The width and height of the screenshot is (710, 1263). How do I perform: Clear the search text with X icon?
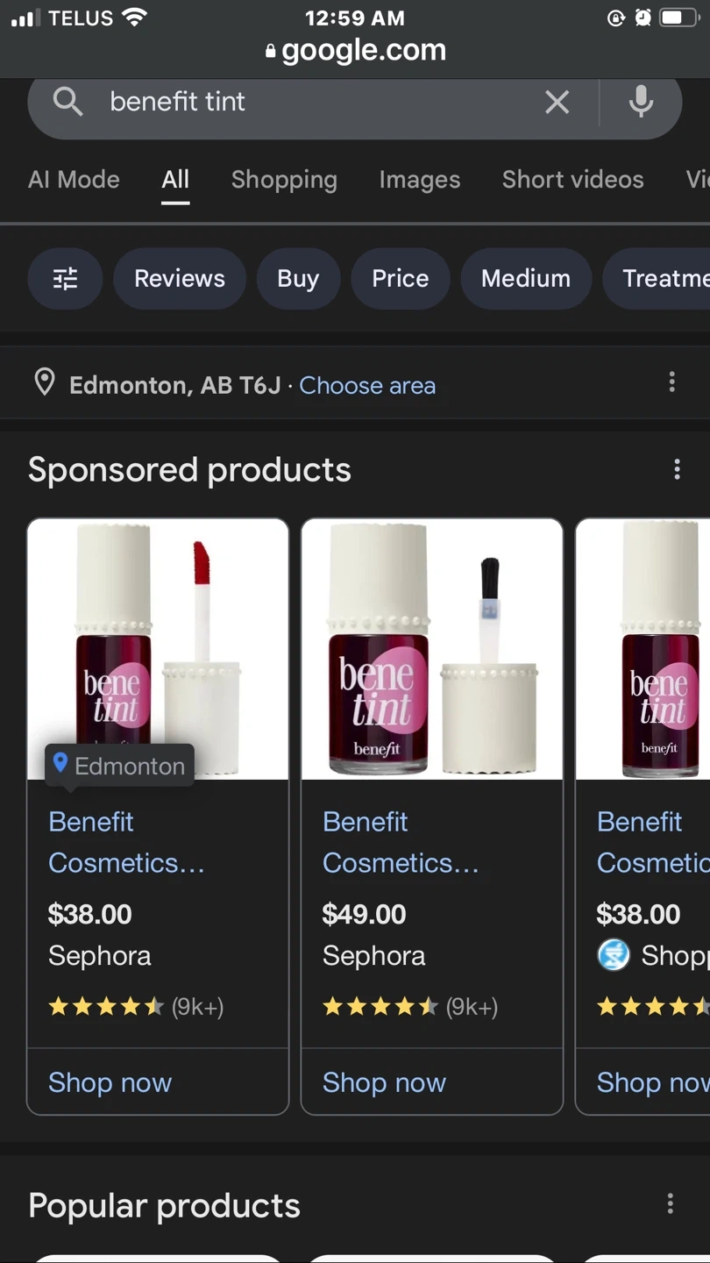[557, 102]
